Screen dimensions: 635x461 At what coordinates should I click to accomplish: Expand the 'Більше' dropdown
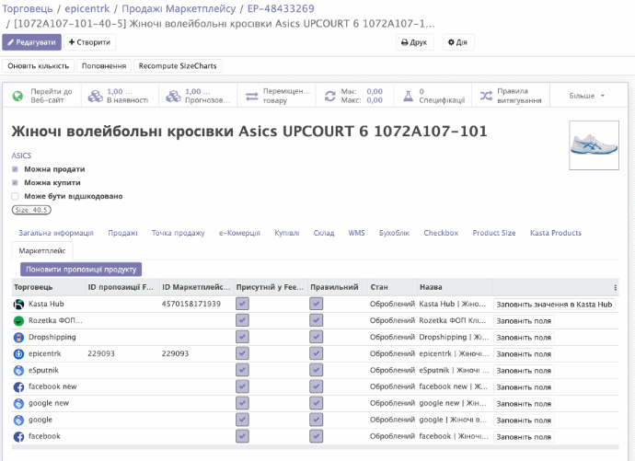coord(586,96)
